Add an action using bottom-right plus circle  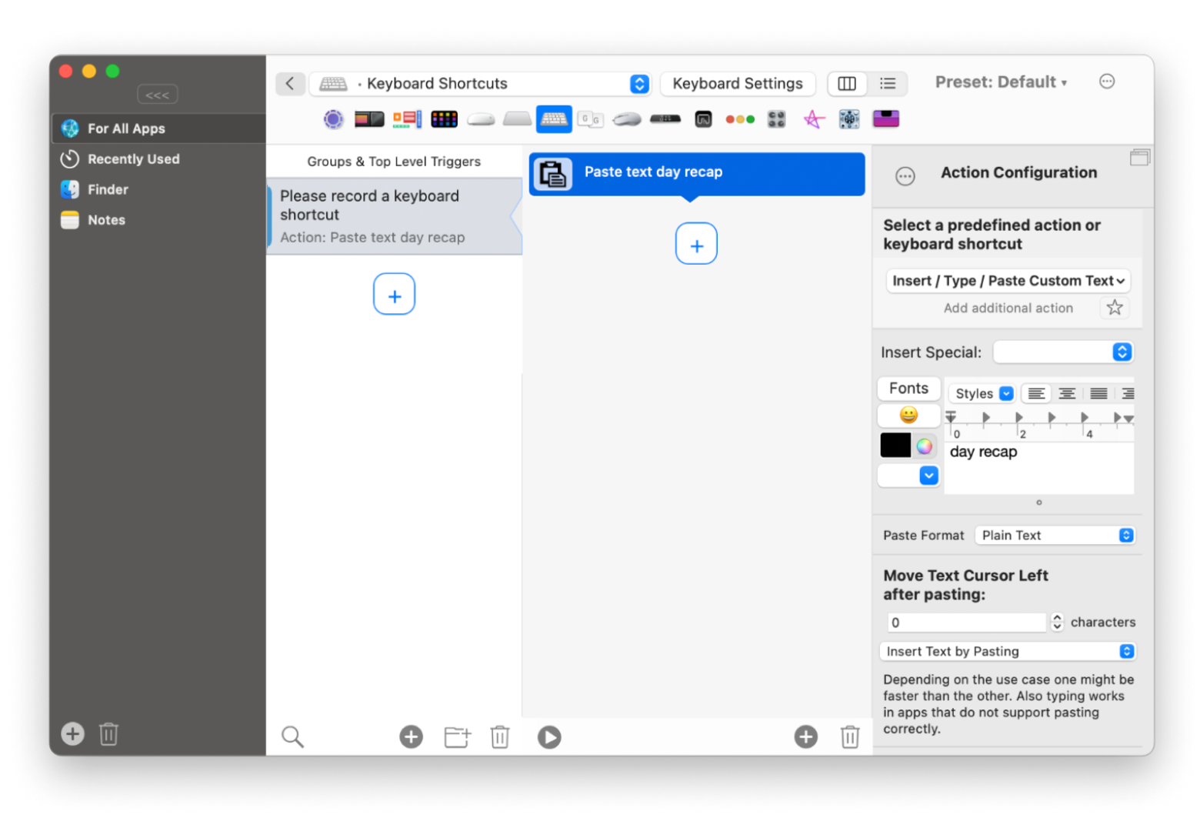(805, 736)
